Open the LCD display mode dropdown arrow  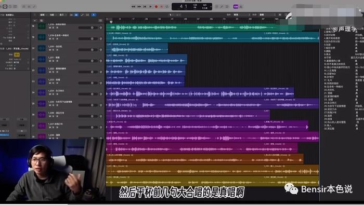tap(211, 7)
